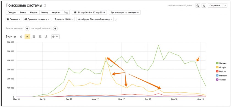
Task: Click the Сен 18 axis label
Action: tap(174, 99)
